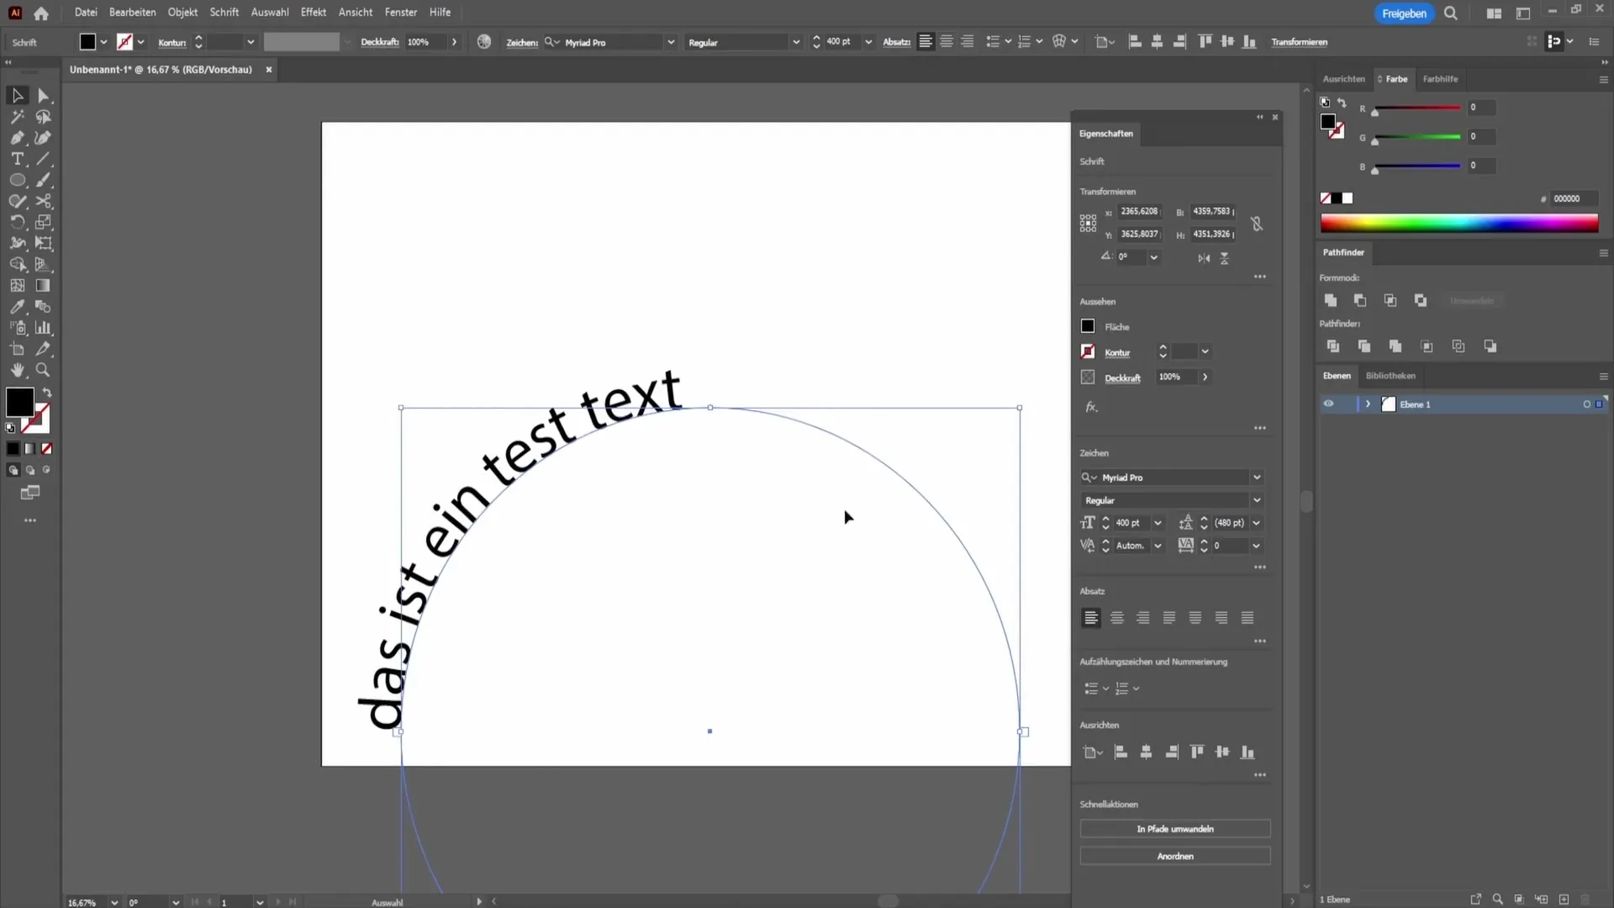Open the search icon next to Freigeben
The image size is (1614, 908).
(1451, 13)
